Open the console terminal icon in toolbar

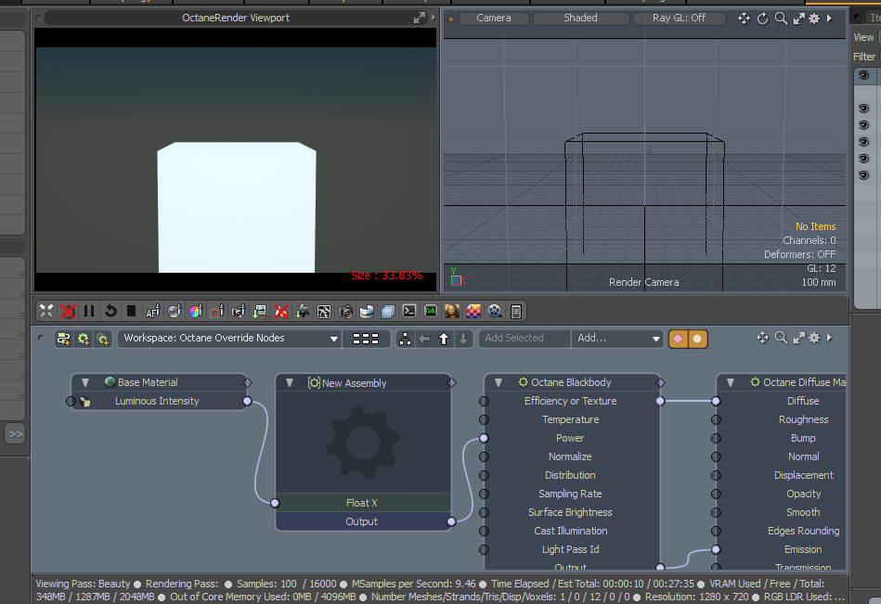[409, 311]
